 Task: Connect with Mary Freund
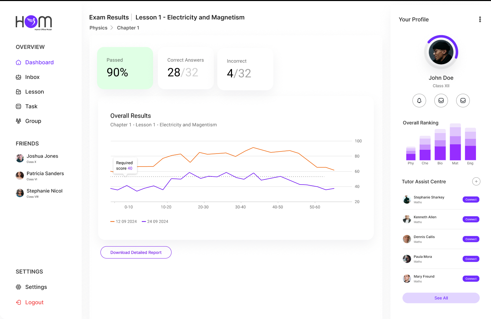point(471,278)
